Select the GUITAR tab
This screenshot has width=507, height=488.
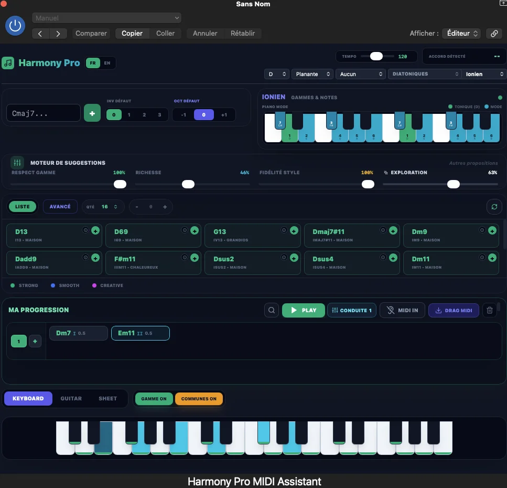(71, 398)
